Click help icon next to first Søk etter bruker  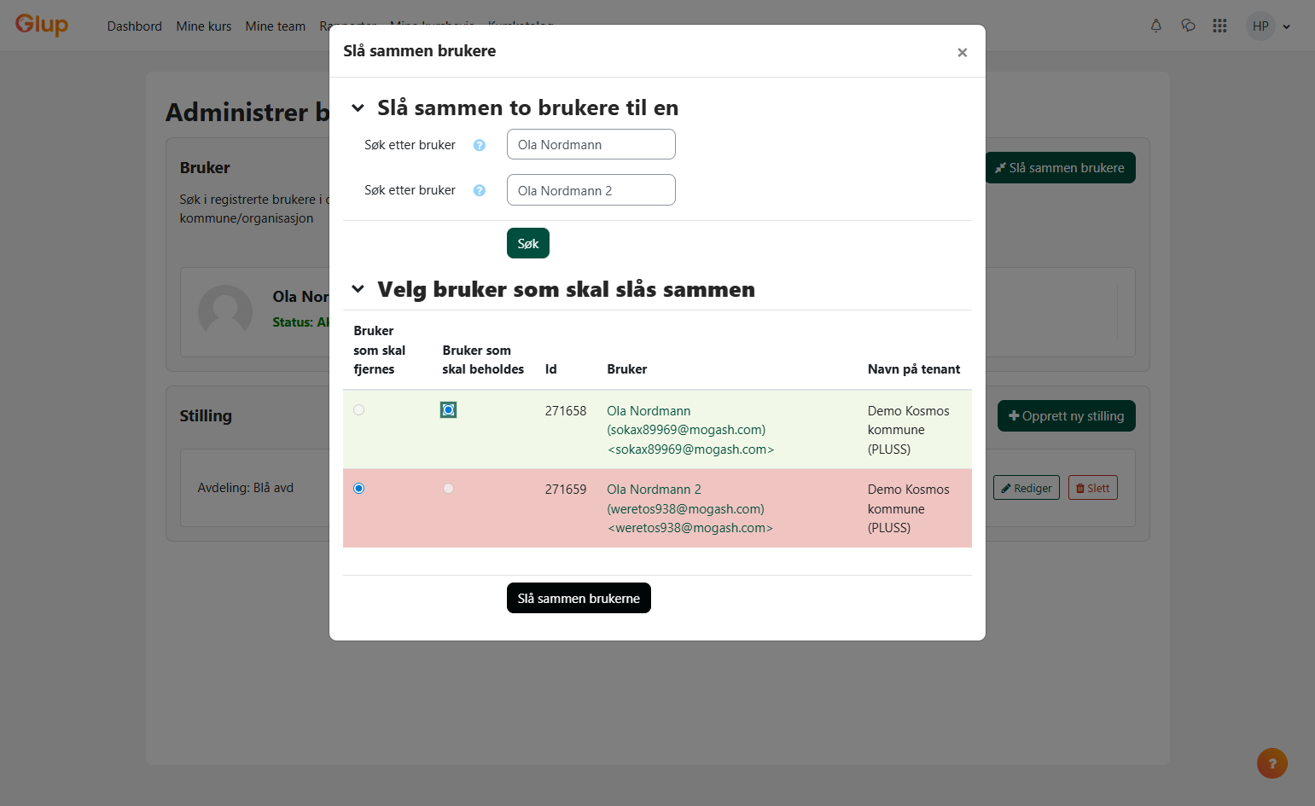pyautogui.click(x=480, y=145)
